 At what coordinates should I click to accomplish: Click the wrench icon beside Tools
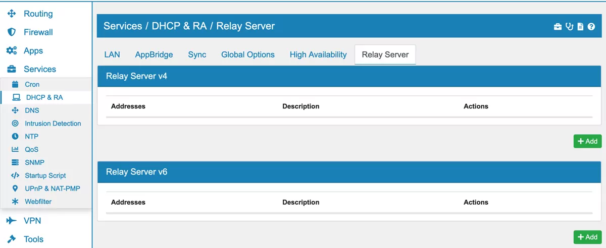[x=12, y=239]
